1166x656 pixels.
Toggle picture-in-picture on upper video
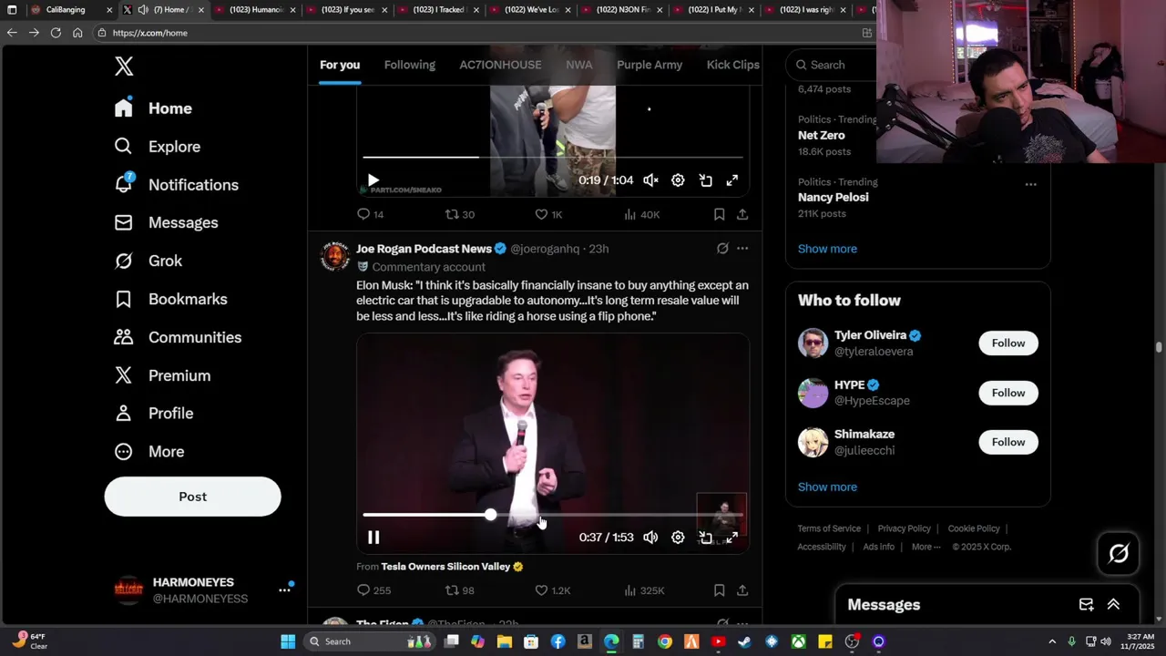[705, 180]
